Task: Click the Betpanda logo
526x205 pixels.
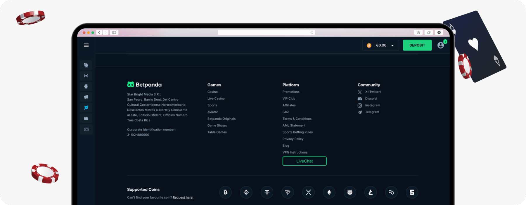Action: point(144,85)
